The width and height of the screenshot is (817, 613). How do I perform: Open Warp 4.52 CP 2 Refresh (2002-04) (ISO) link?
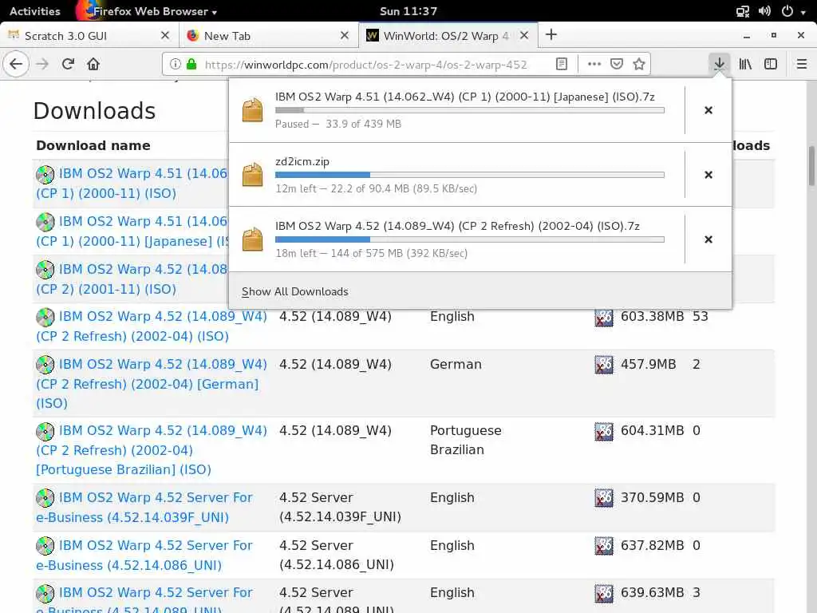point(151,326)
